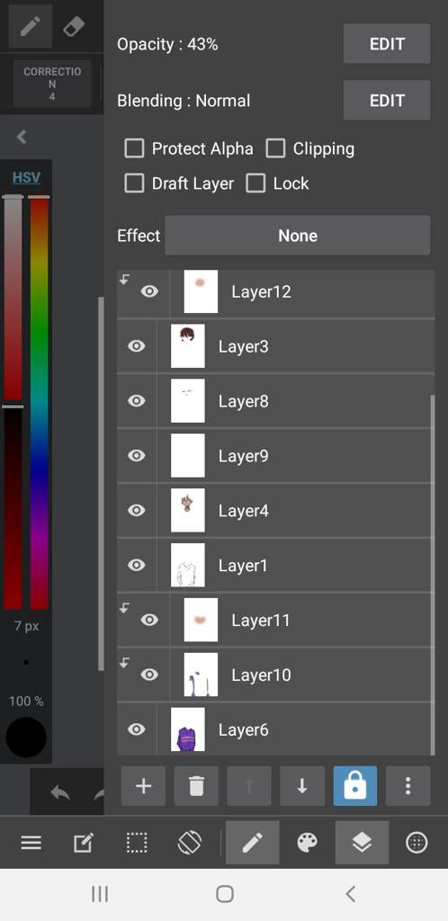Tap the rotate canvas icon
This screenshot has height=921, width=448.
[x=190, y=844]
